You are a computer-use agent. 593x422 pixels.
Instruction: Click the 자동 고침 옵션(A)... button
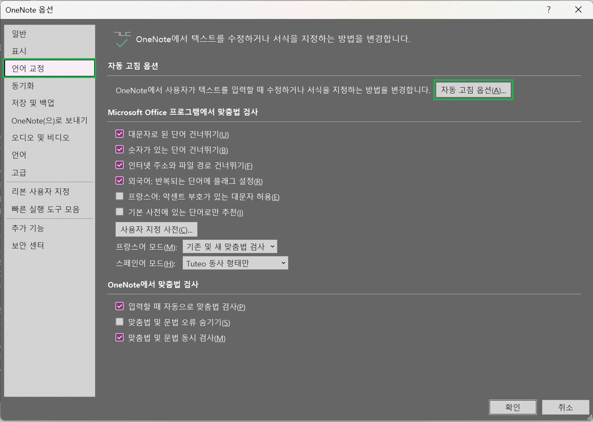point(473,90)
